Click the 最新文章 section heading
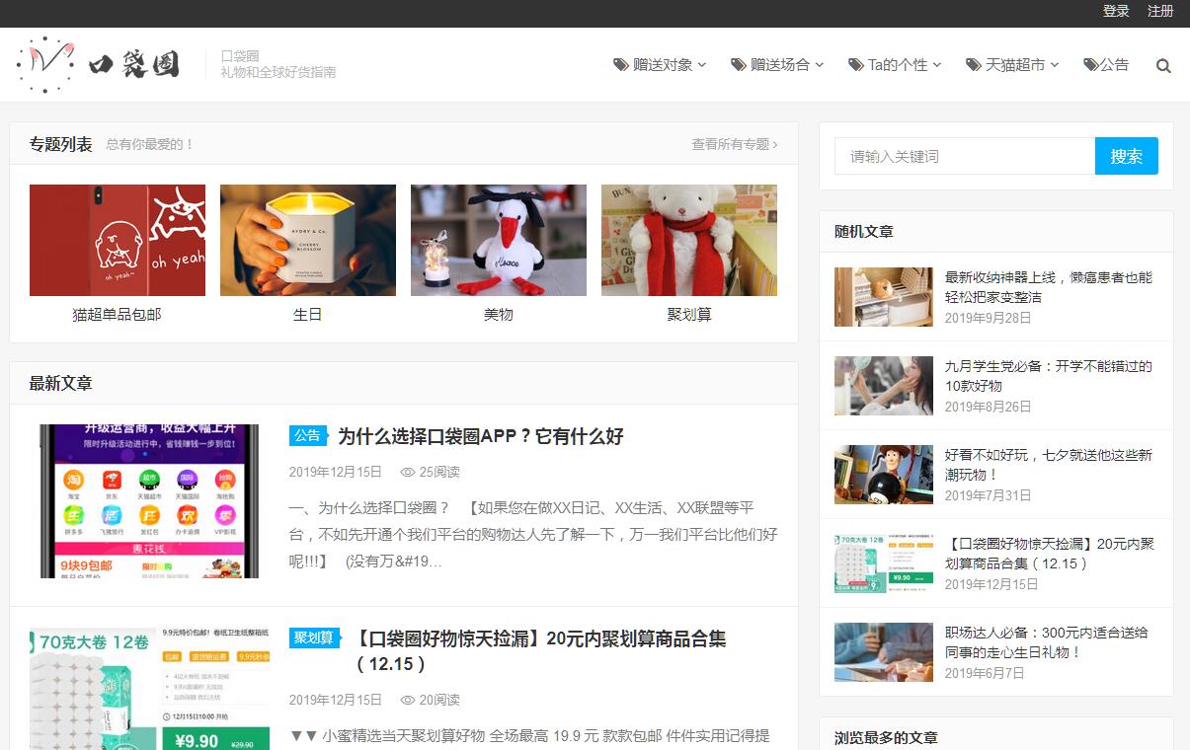Image resolution: width=1190 pixels, height=750 pixels. [60, 383]
